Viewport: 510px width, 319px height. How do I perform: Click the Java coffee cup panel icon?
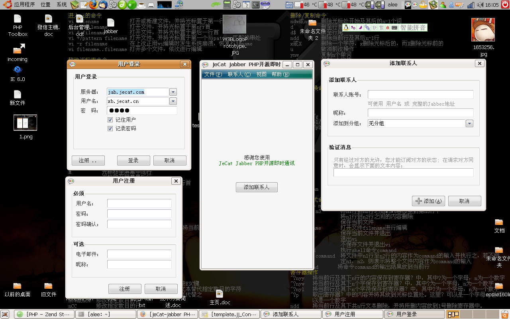point(141,5)
